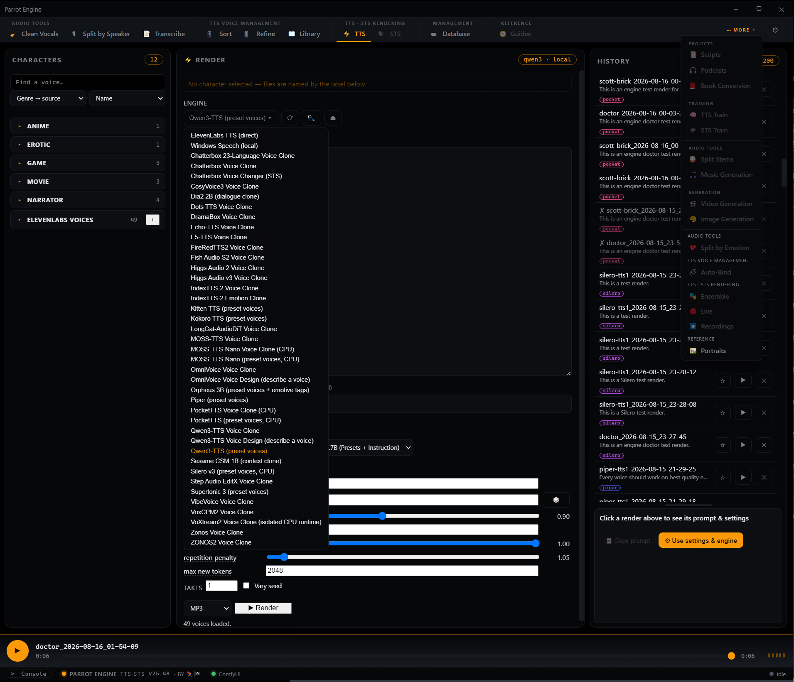Switch to the Transcribe tab
This screenshot has width=794, height=682.
click(x=164, y=34)
